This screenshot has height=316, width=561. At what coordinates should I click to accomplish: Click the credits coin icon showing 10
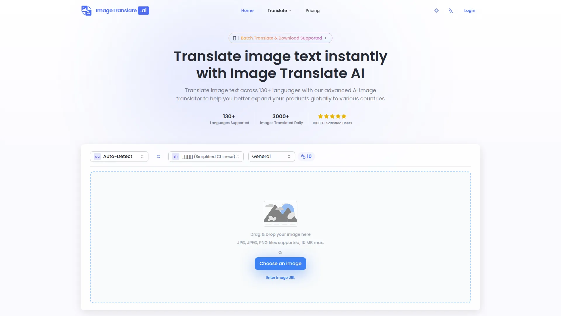tap(303, 157)
